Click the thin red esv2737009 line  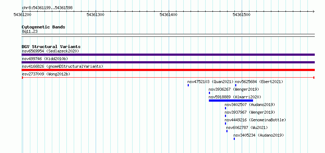(x=168, y=78)
